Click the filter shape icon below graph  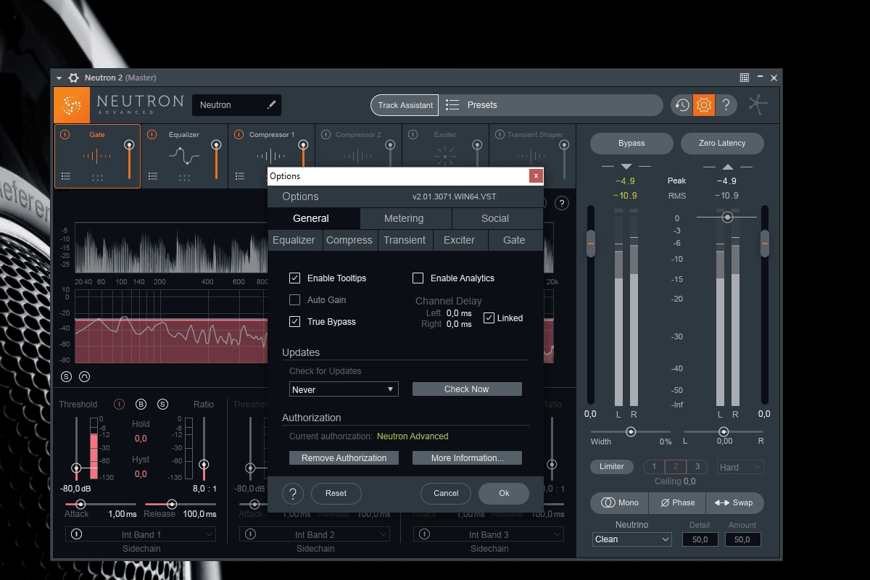pos(84,377)
